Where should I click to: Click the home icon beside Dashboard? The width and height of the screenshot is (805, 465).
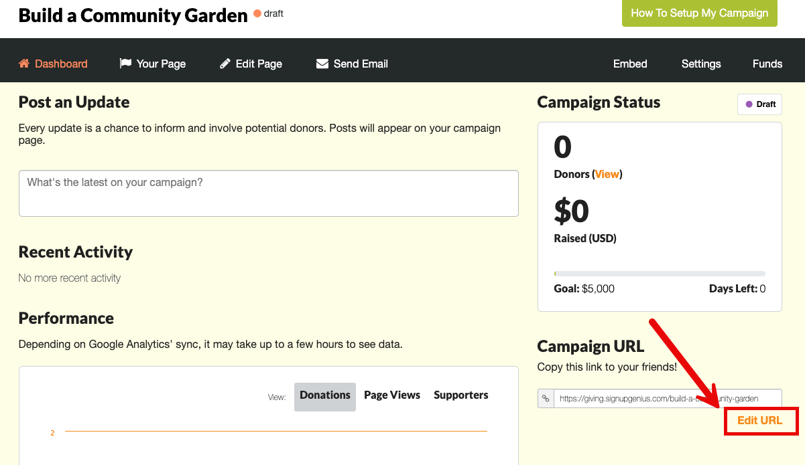point(24,64)
